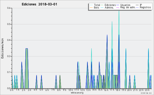Click the 'CC BY-SA 3.0' license text
The width and height of the screenshot is (154, 95).
[146, 93]
